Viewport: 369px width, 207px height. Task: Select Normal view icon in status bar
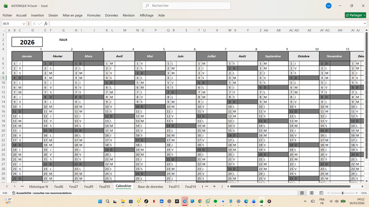[x=302, y=193]
